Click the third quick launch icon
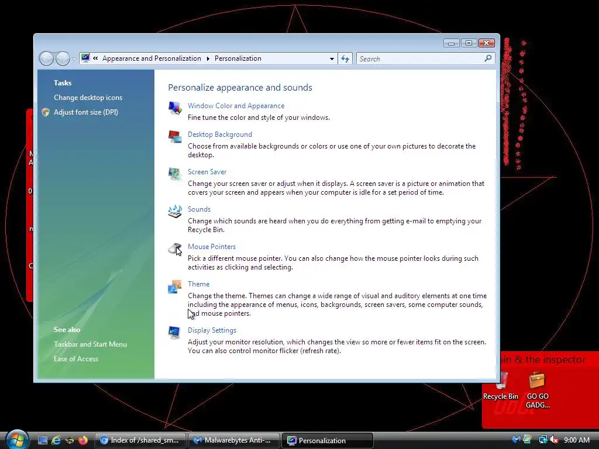 tap(70, 441)
